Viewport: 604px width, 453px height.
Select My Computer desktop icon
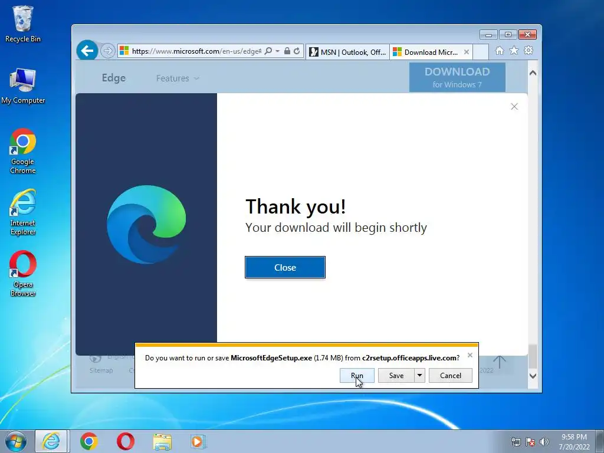(x=23, y=86)
